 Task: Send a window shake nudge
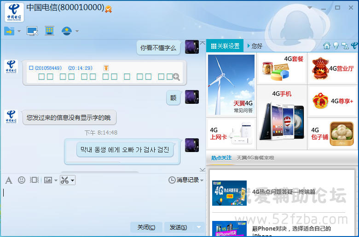tap(35, 180)
